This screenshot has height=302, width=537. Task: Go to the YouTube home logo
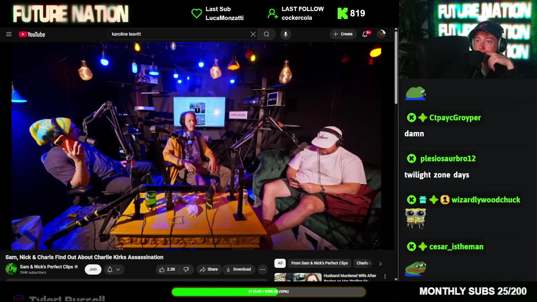pyautogui.click(x=32, y=34)
